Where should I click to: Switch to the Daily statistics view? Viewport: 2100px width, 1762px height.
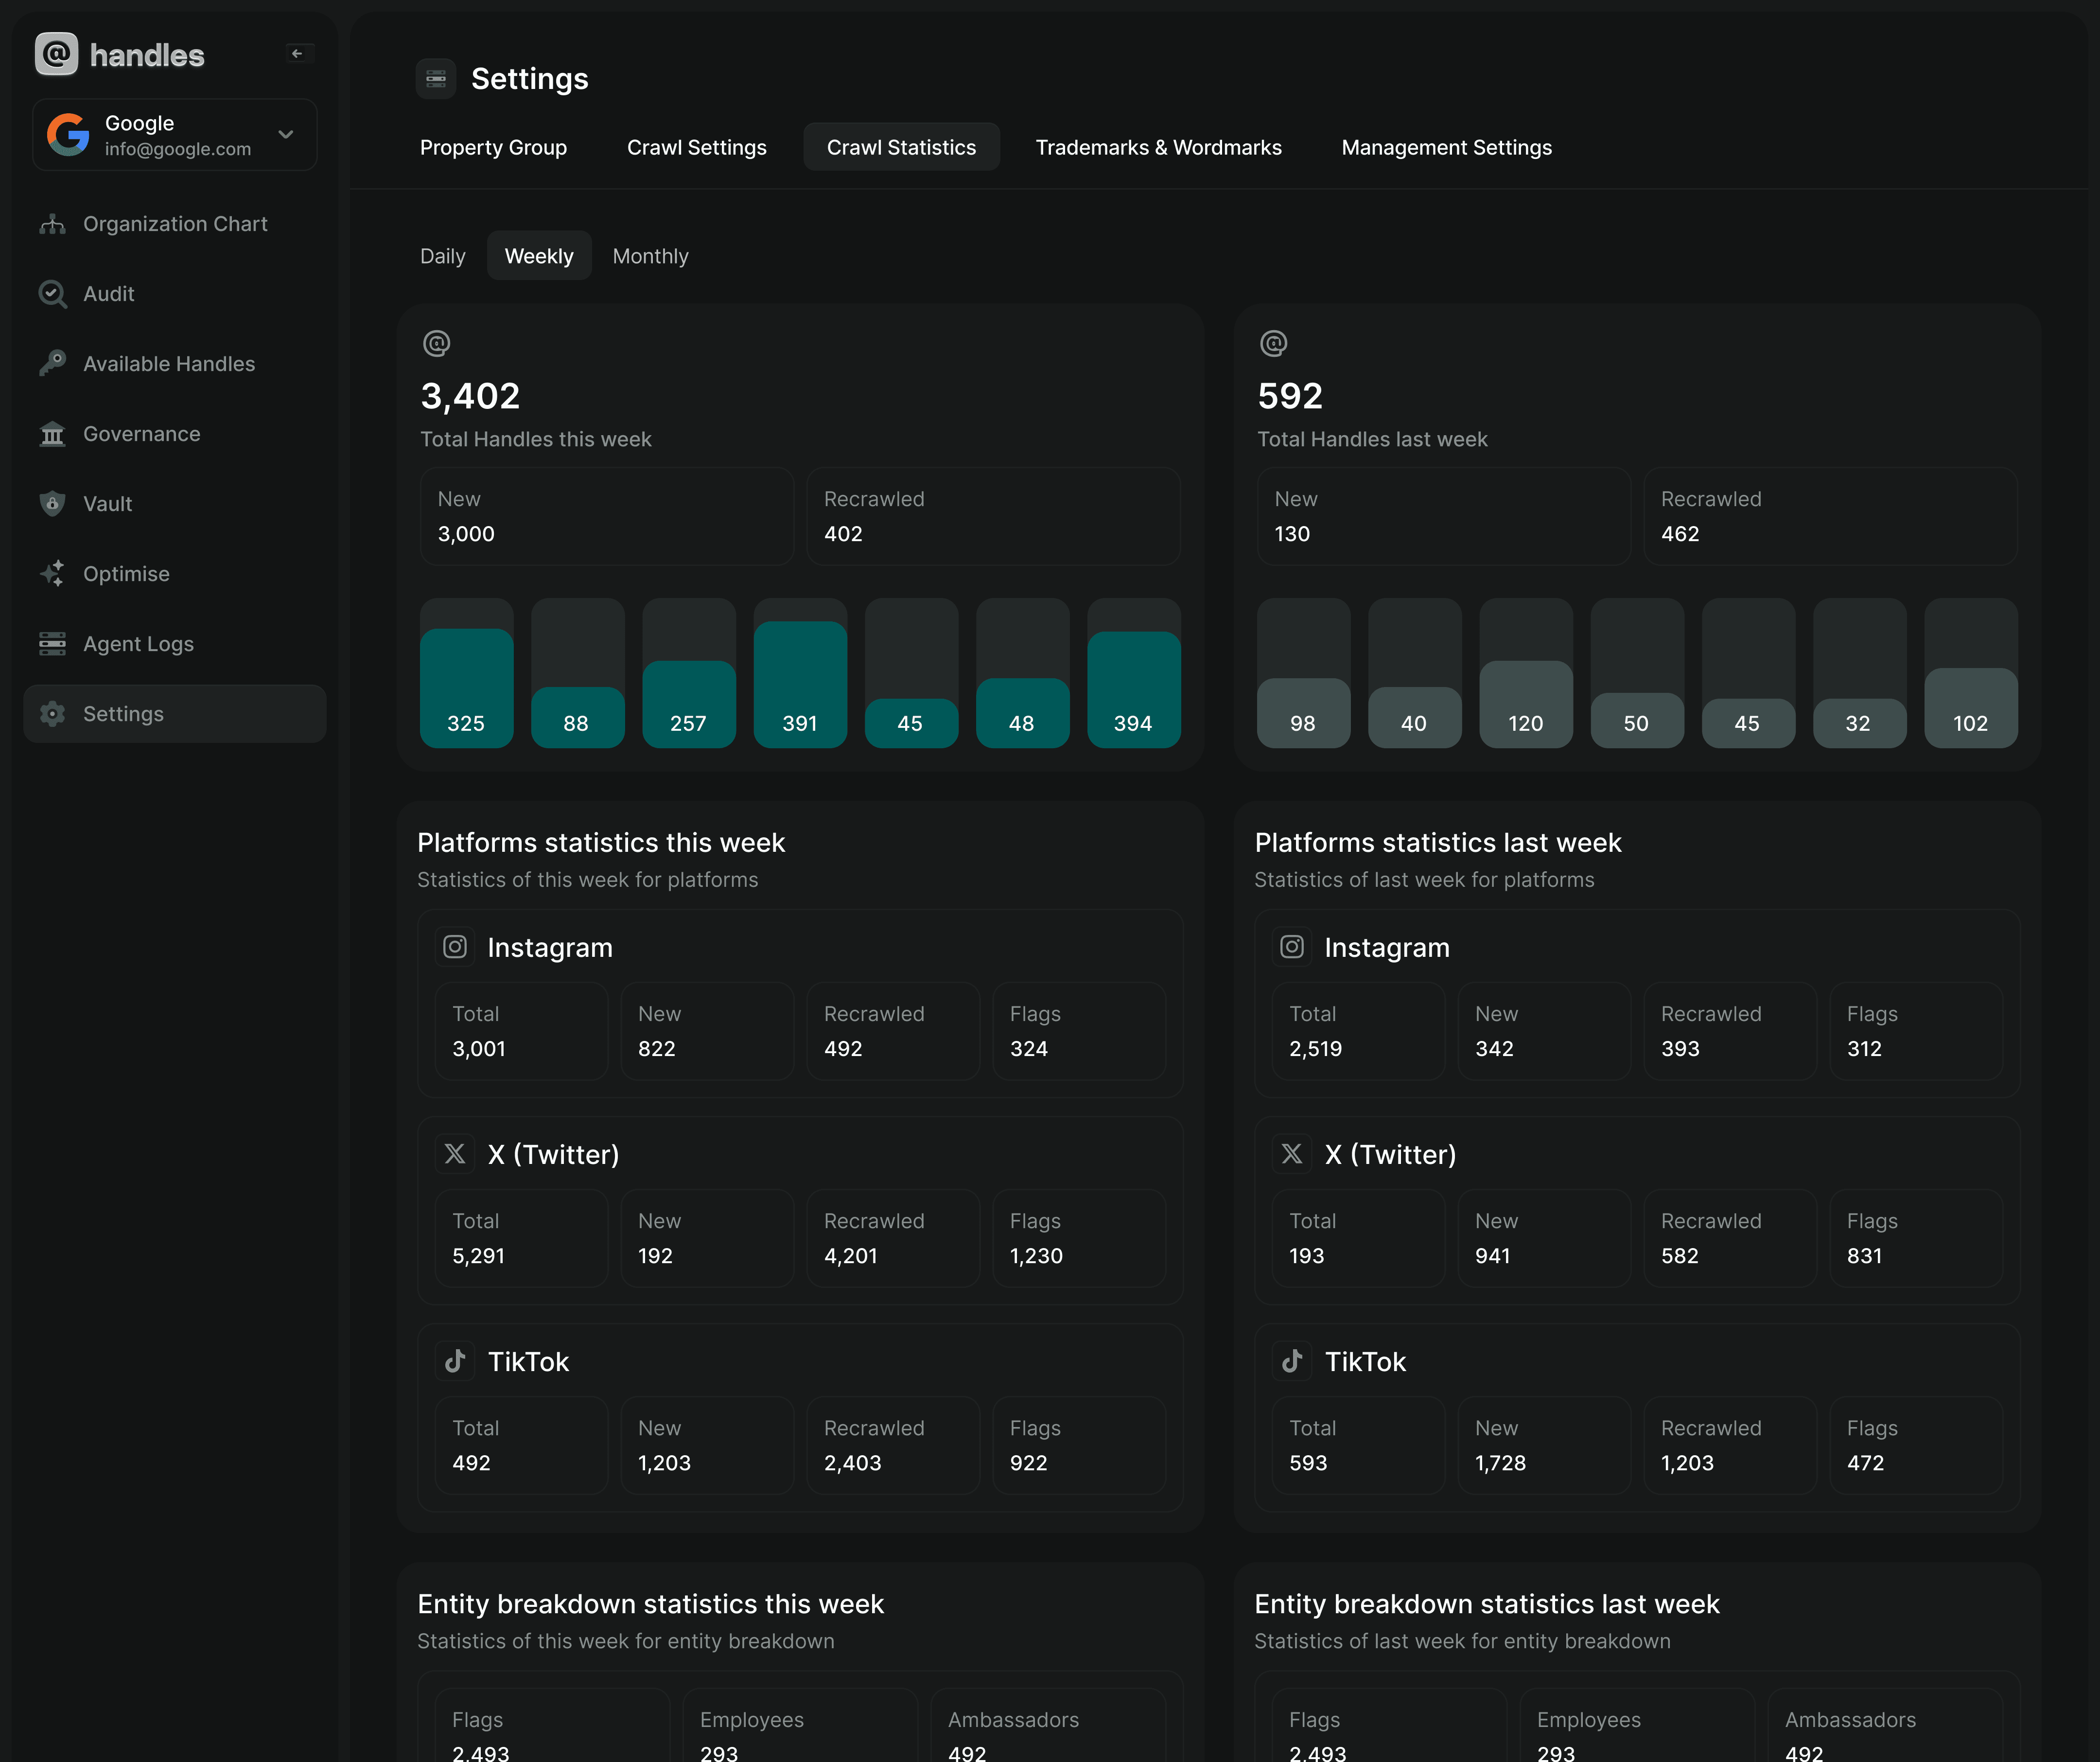pyautogui.click(x=442, y=256)
